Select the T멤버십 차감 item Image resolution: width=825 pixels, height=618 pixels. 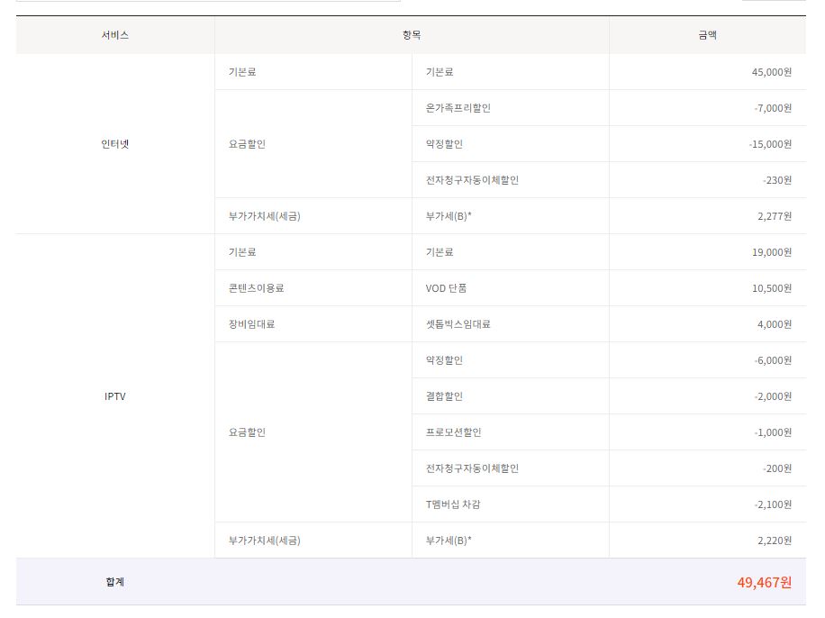point(452,504)
